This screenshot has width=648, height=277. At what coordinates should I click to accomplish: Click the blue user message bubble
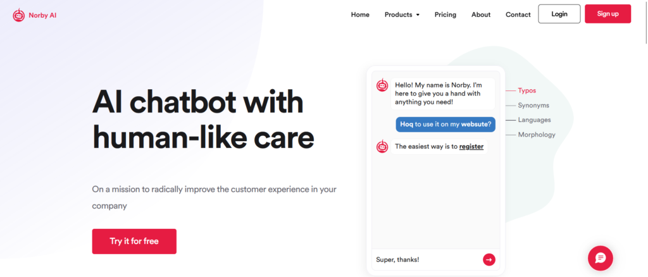pyautogui.click(x=445, y=124)
